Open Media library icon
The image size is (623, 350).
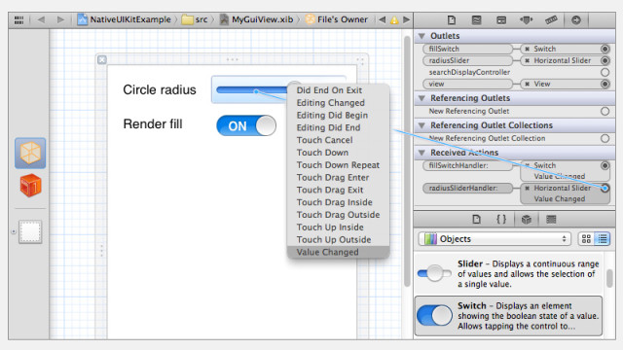(551, 219)
